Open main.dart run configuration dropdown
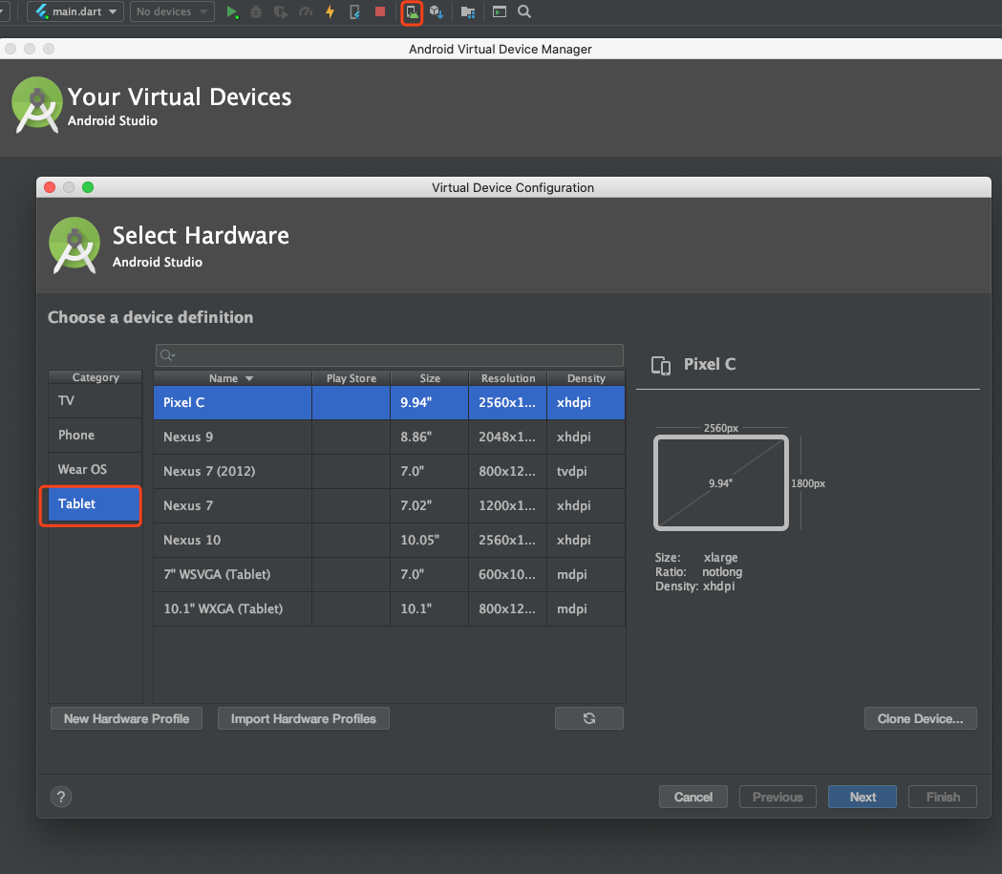The width and height of the screenshot is (1002, 874). (75, 11)
